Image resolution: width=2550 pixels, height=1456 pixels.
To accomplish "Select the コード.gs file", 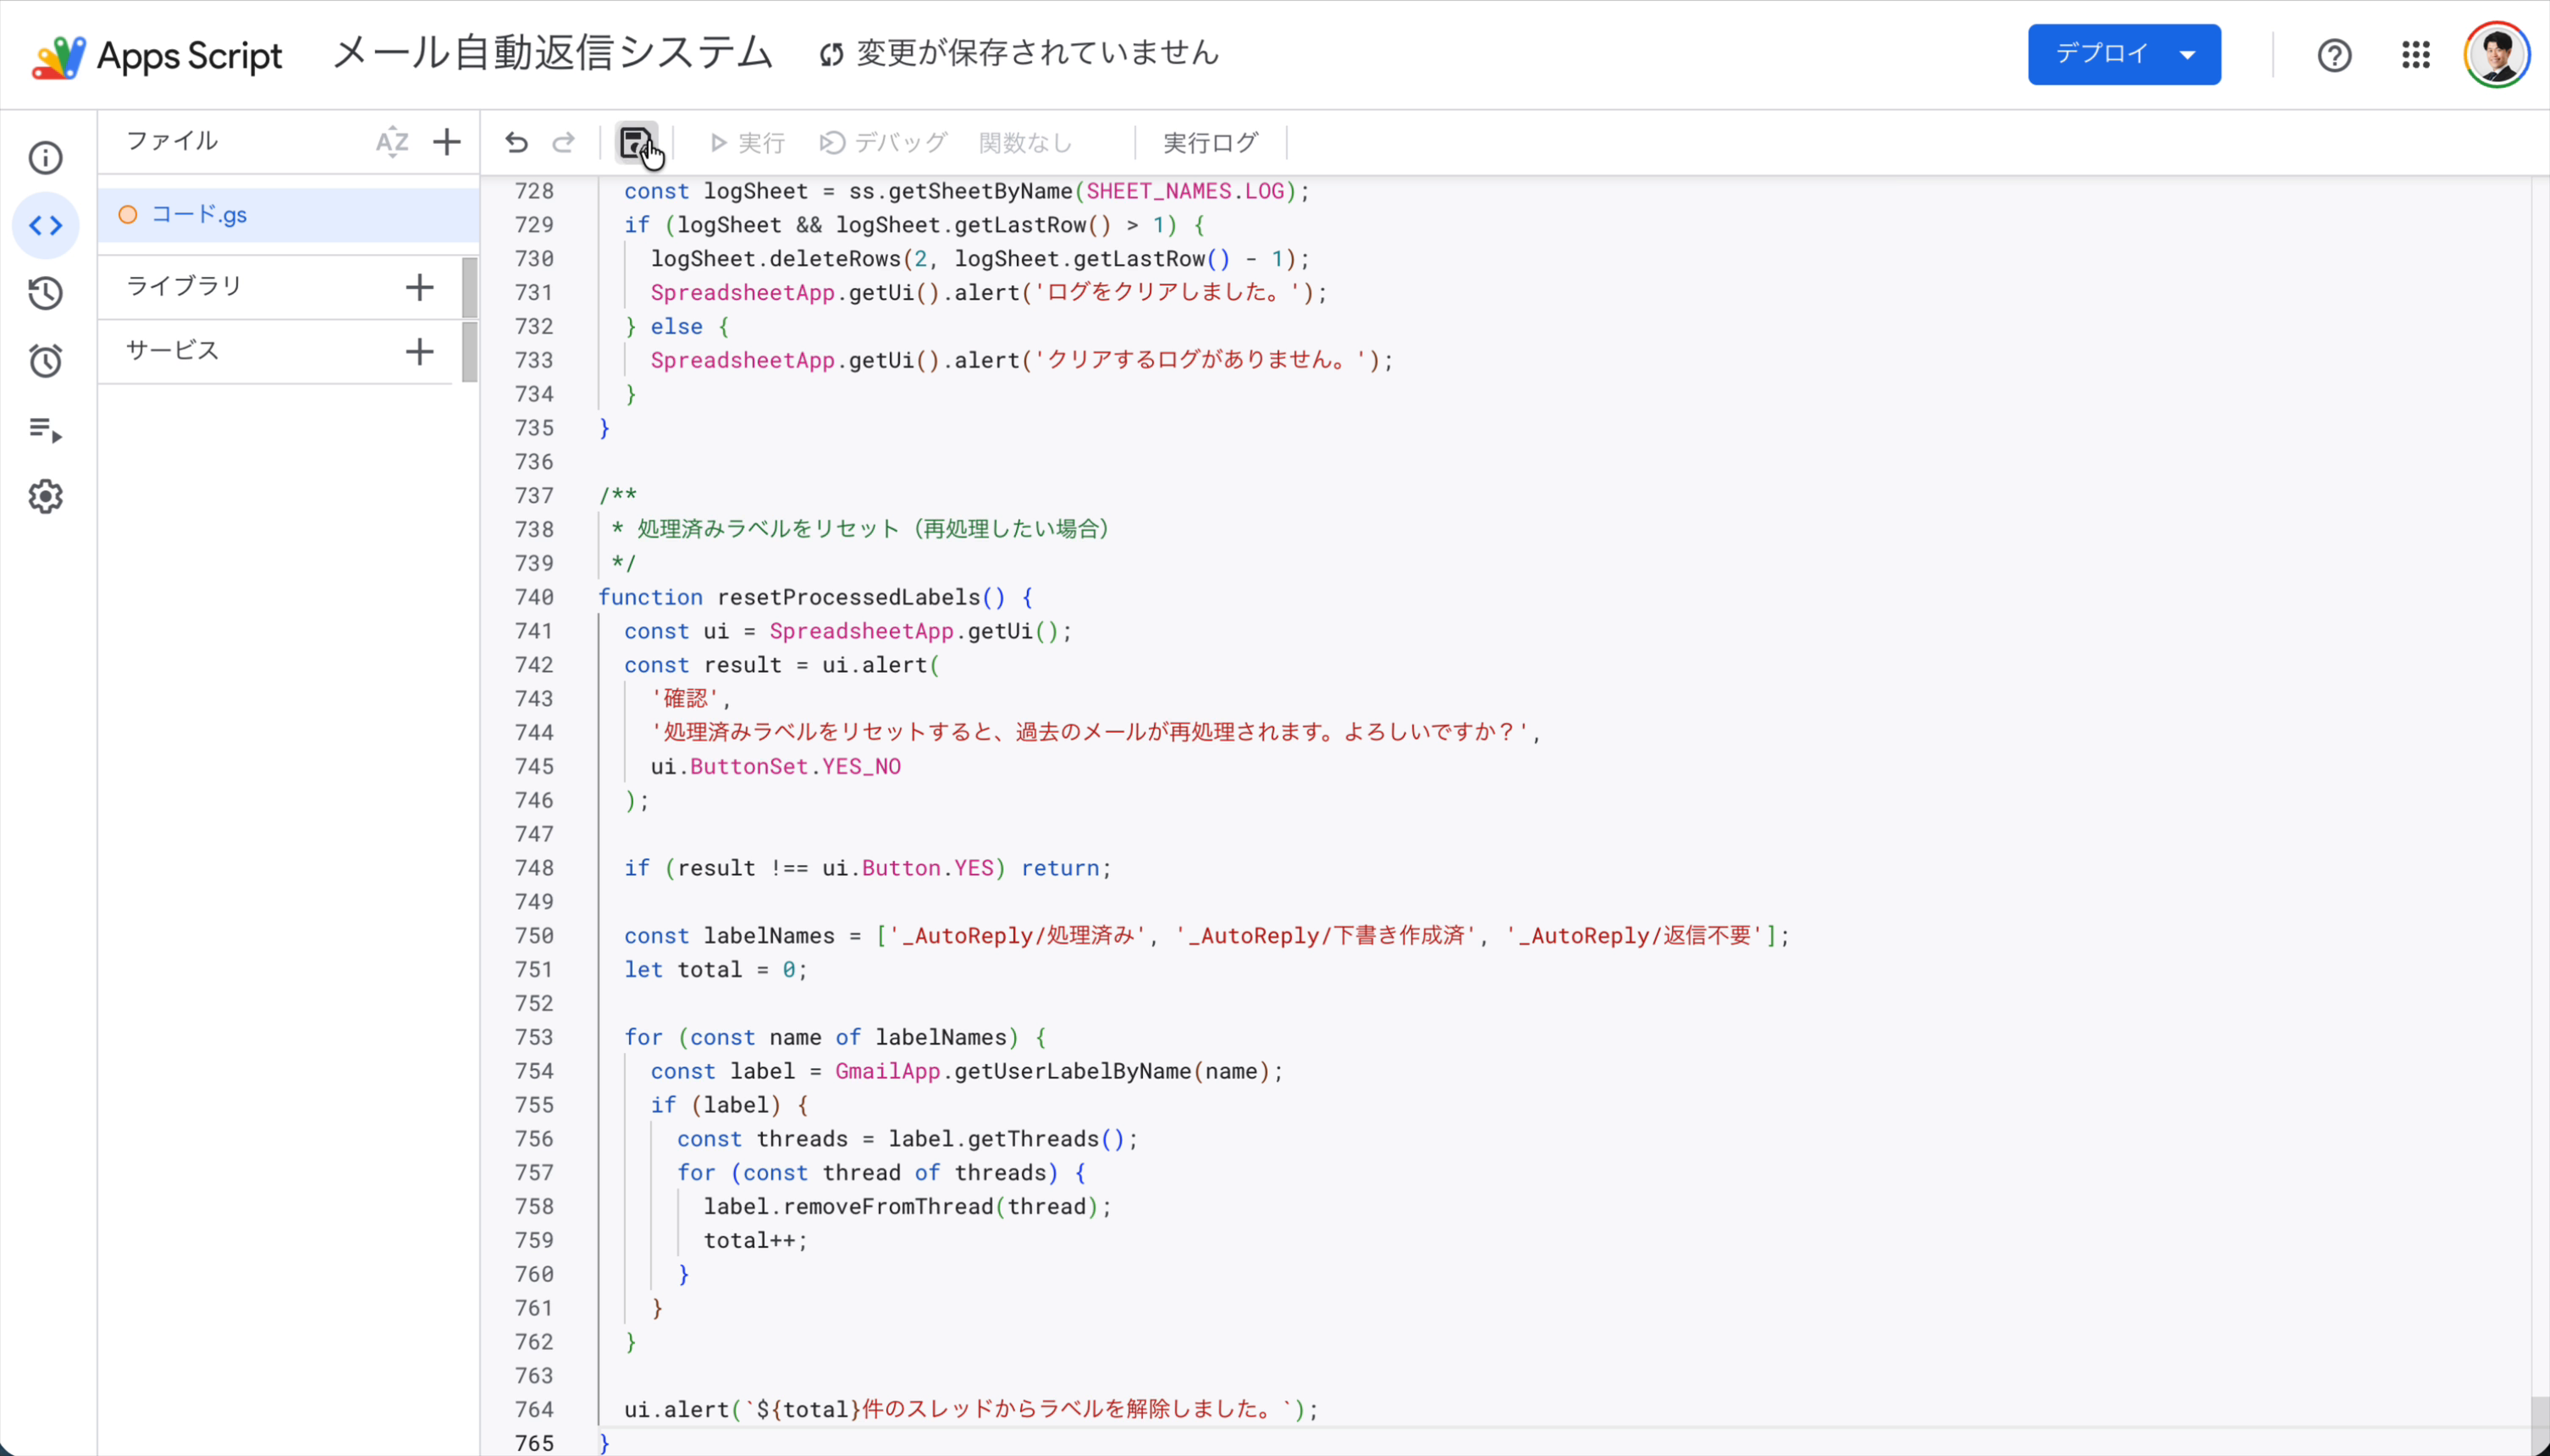I will click(x=199, y=213).
